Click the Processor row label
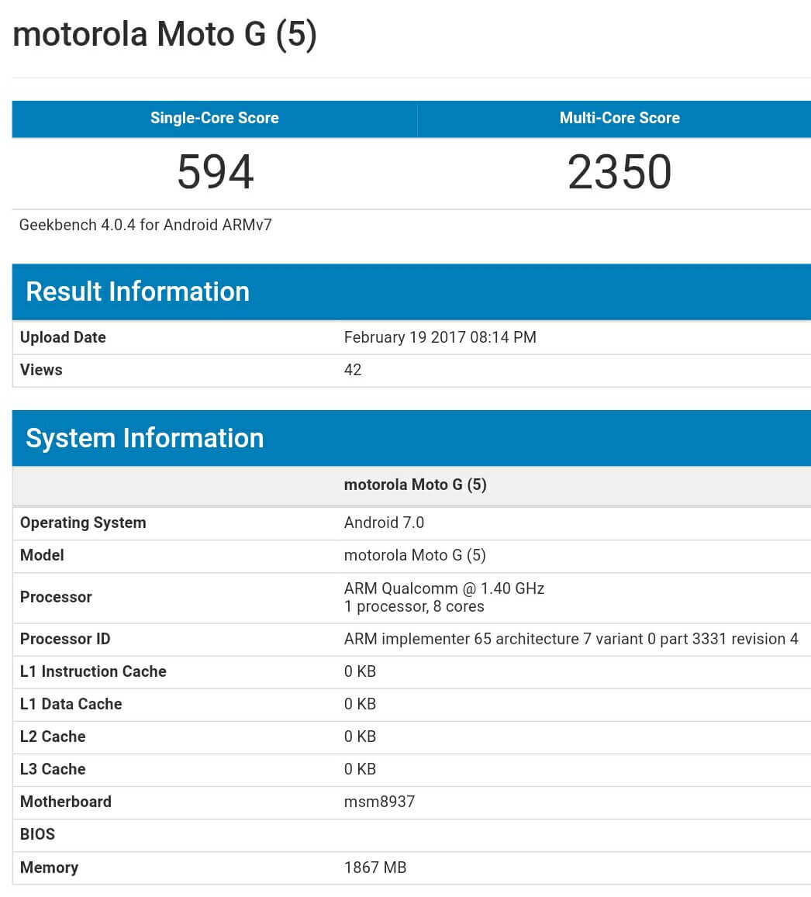This screenshot has width=811, height=897. [56, 597]
